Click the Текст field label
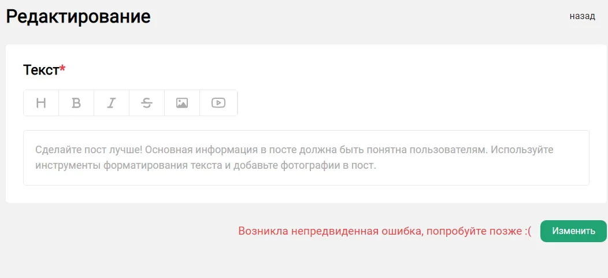This screenshot has width=608, height=278. click(41, 70)
